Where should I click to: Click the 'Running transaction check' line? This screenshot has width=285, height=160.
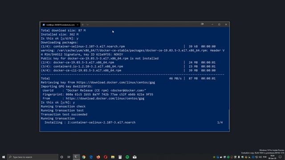[63, 106]
